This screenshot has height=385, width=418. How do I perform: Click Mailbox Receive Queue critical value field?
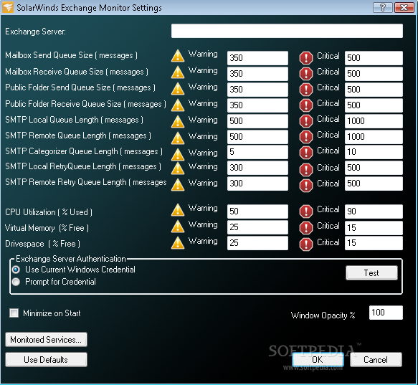[x=374, y=74]
